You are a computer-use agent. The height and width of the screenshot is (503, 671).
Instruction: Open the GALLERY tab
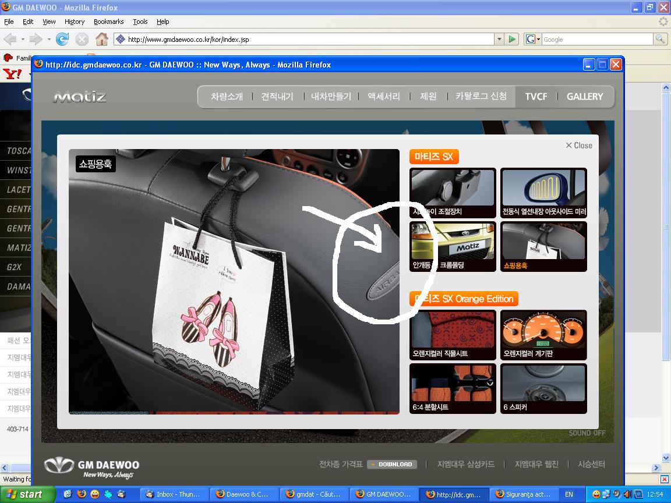coord(585,97)
